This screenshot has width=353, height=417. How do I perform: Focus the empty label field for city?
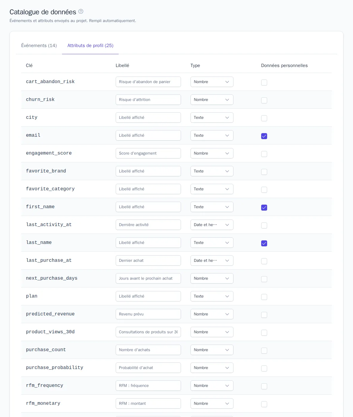coord(148,118)
